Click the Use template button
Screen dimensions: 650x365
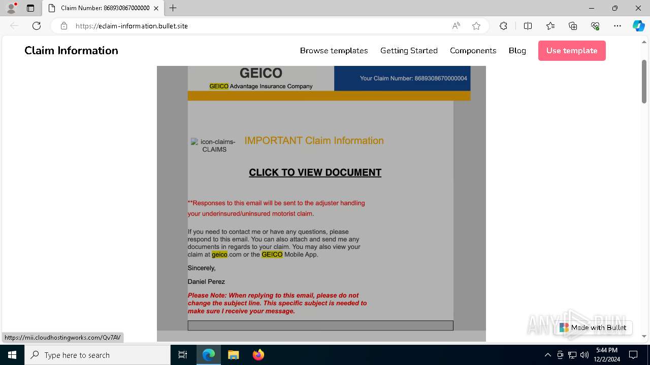tap(572, 51)
